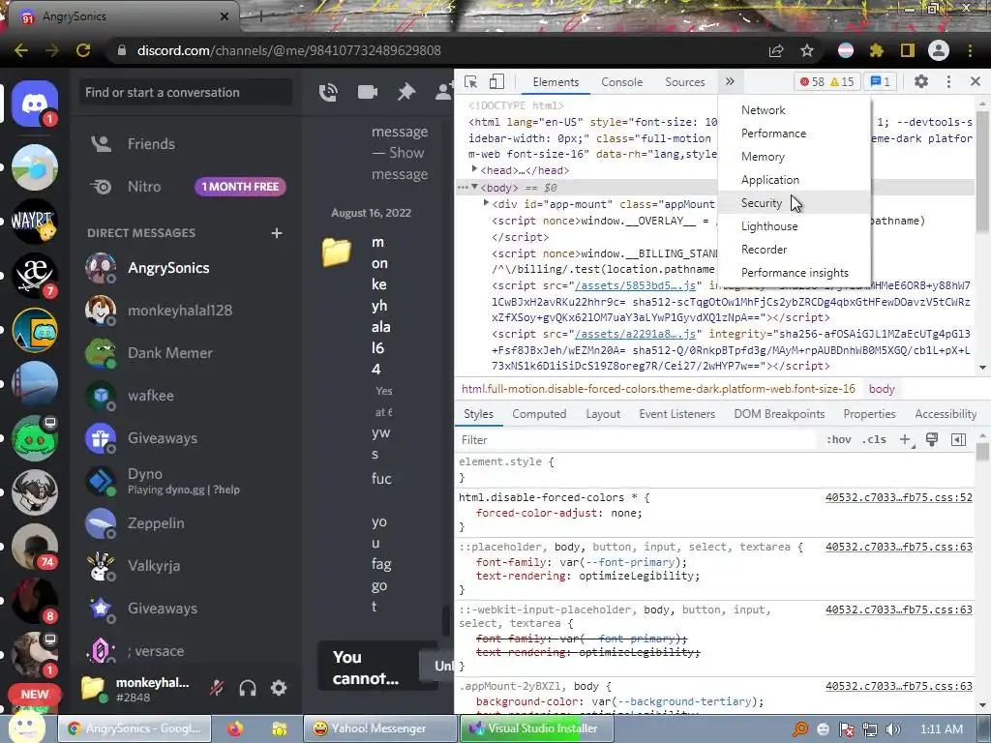Open Discord user settings gear
Viewport: 991px width, 743px height.
coord(279,688)
